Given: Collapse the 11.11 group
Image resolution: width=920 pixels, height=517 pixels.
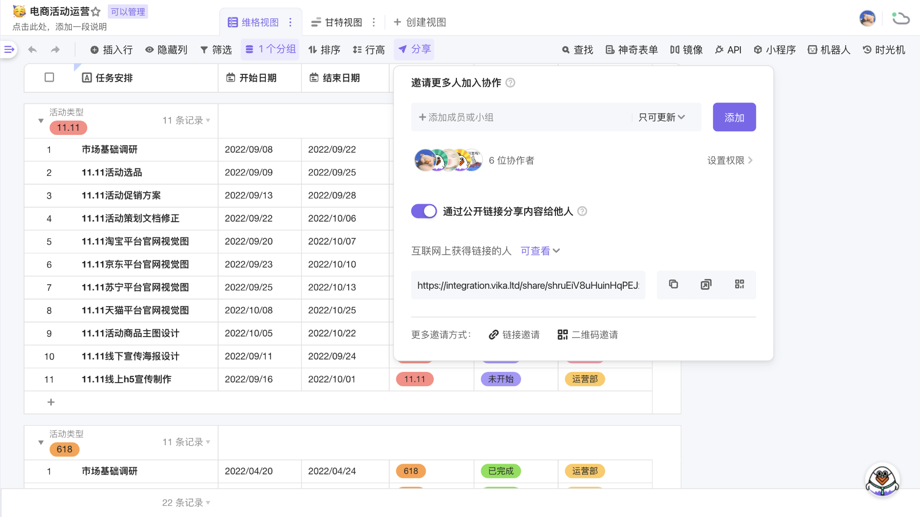Looking at the screenshot, I should [41, 121].
